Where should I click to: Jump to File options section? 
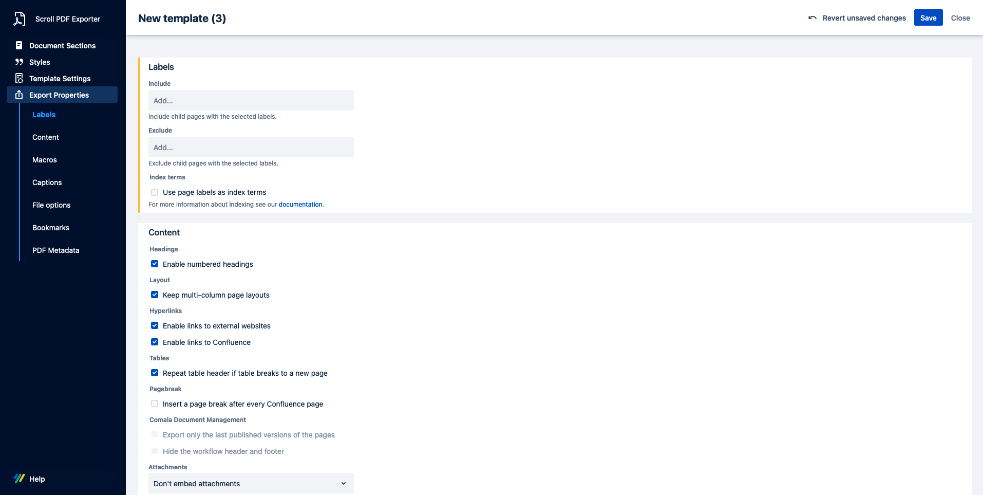click(51, 205)
